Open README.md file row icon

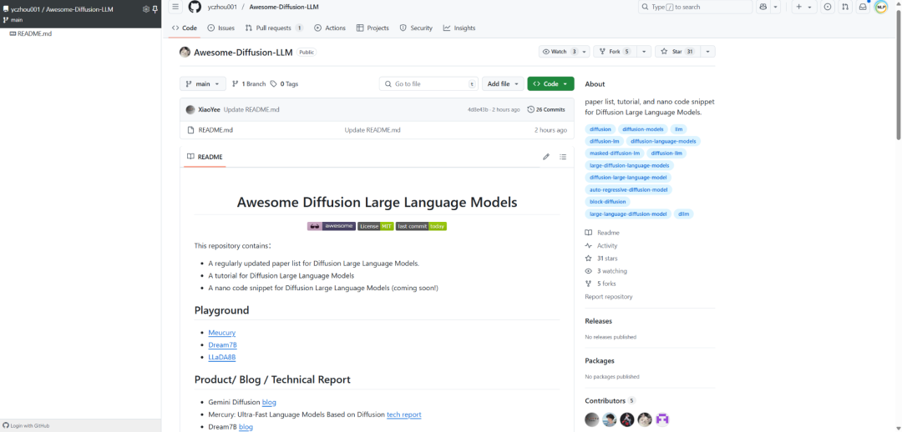190,130
